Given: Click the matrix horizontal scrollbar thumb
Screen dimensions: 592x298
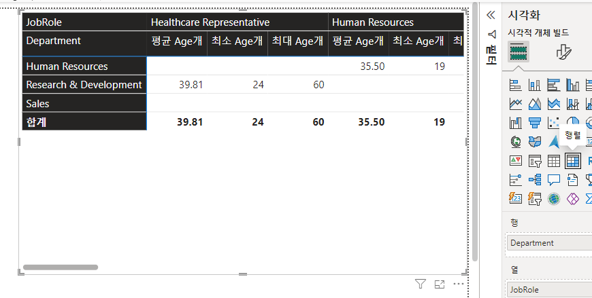Looking at the screenshot, I should (61, 267).
